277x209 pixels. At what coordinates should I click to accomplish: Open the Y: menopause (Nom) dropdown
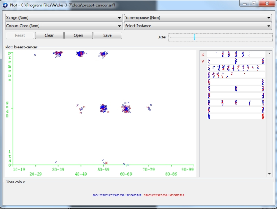(198, 18)
